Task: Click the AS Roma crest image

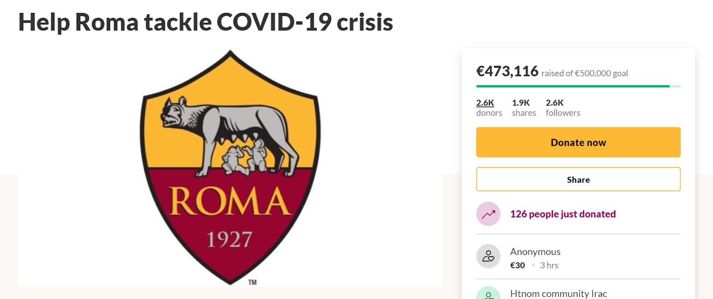Action: pos(230,167)
